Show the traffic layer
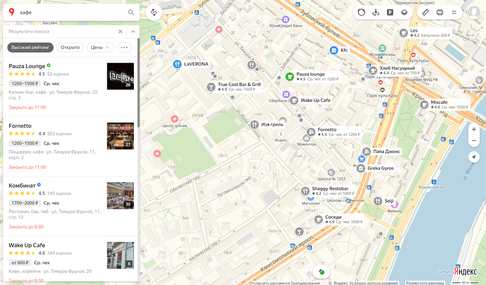This screenshot has width=486, height=285. click(x=361, y=12)
